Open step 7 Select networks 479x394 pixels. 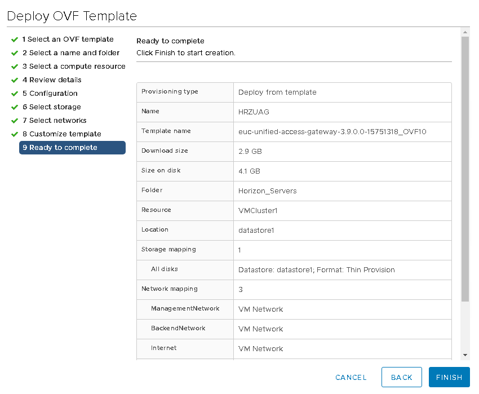(x=54, y=121)
